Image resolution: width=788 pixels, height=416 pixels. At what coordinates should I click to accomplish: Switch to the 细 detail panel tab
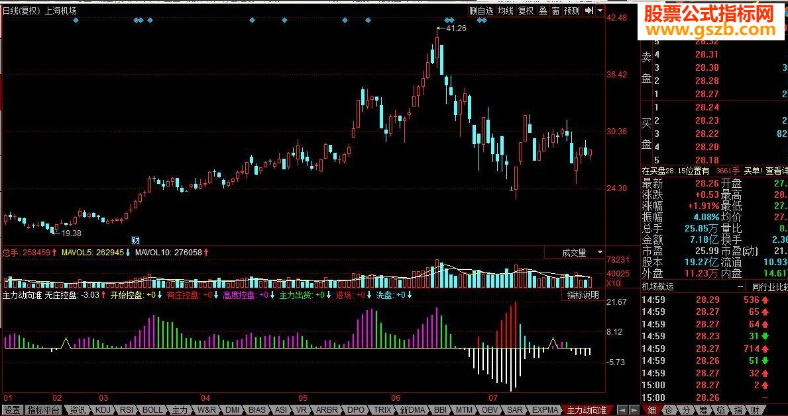tap(652, 410)
